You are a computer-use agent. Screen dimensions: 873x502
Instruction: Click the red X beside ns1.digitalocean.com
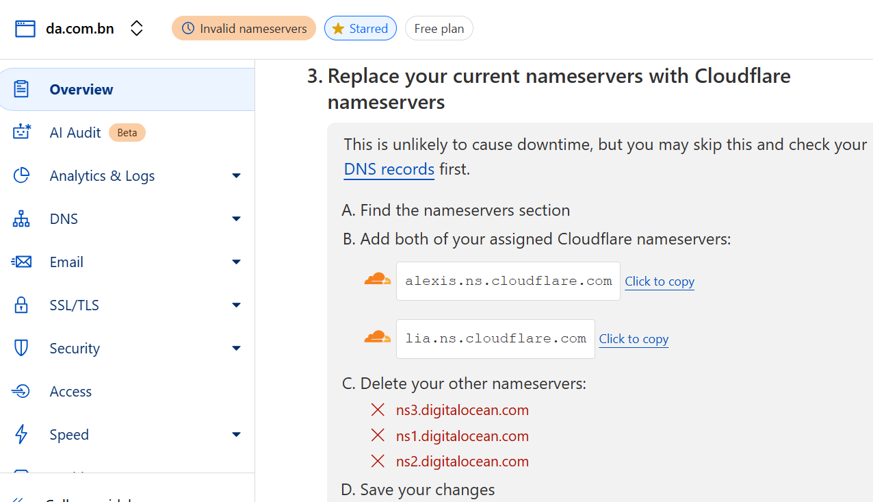[378, 435]
